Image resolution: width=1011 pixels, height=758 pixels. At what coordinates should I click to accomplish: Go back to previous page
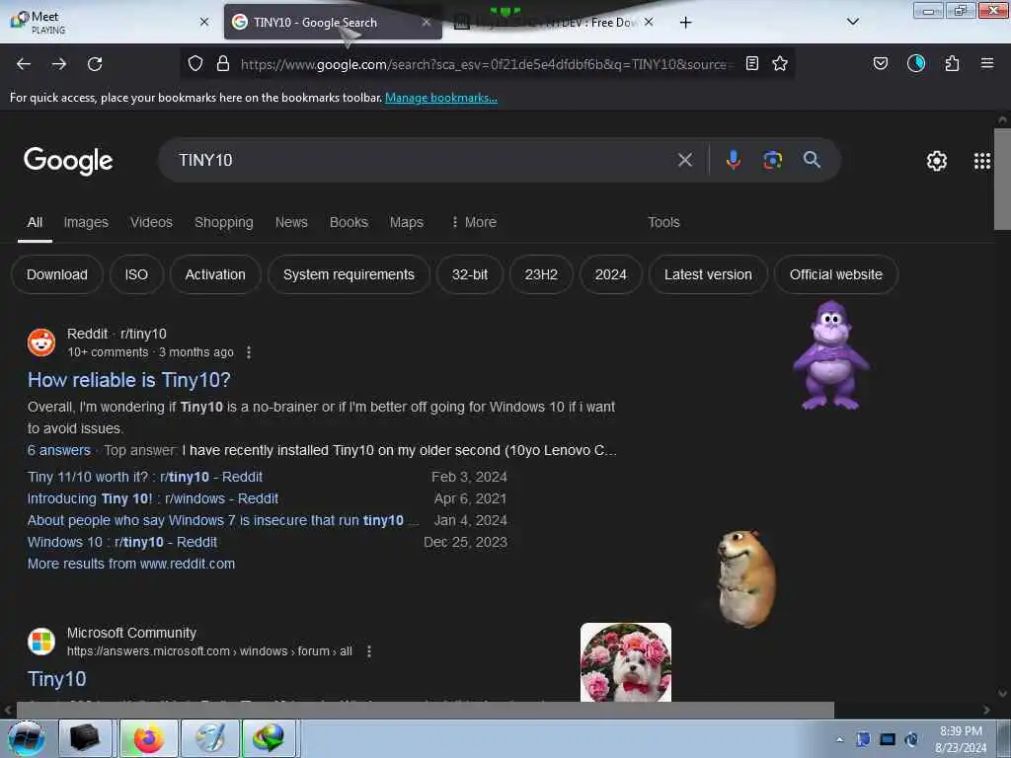point(24,64)
